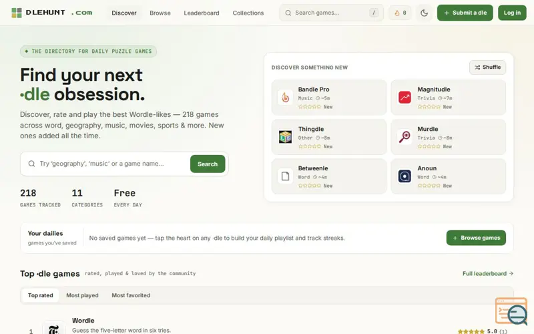Open the Betweenle document icon
Image resolution: width=534 pixels, height=334 pixels.
(x=285, y=176)
